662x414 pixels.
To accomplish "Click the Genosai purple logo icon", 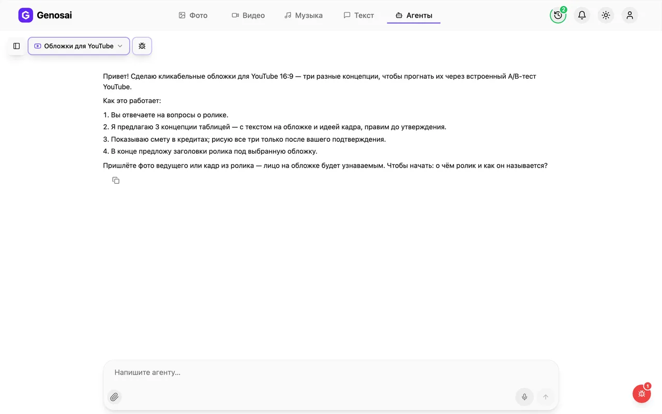I will tap(25, 15).
